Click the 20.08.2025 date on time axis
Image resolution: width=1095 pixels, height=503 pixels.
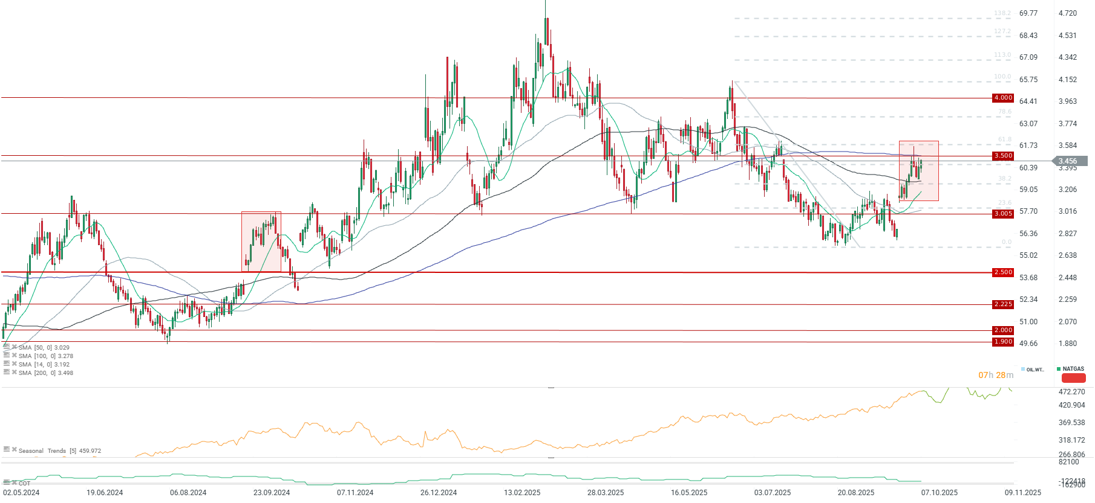tap(856, 493)
